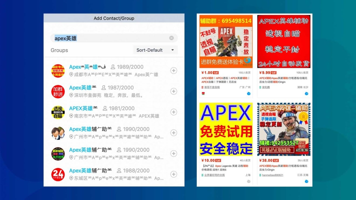Select the member count 1981/2000
Screen dimensions: 356x200
121,108
